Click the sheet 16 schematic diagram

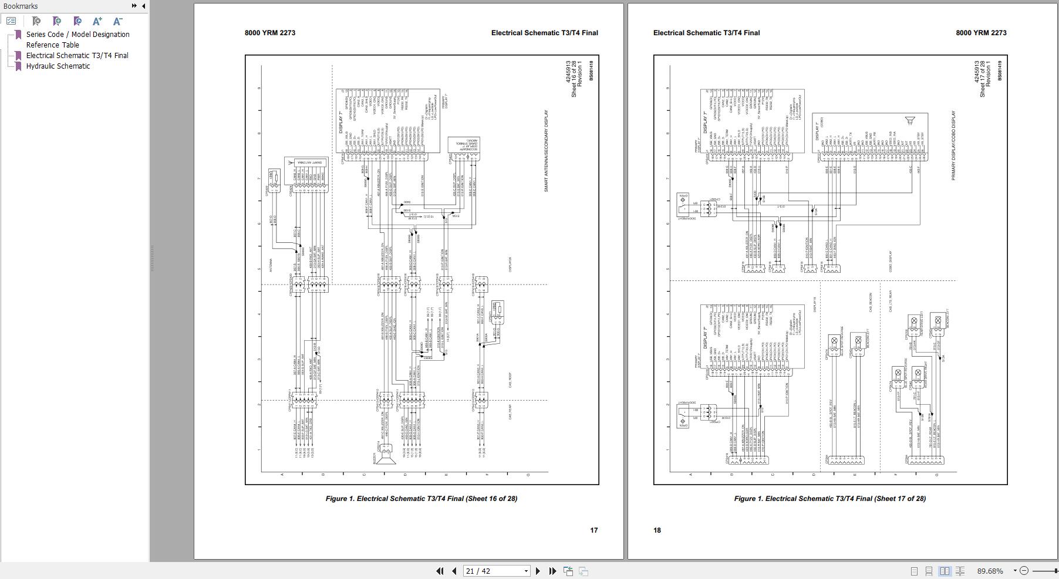(x=422, y=270)
